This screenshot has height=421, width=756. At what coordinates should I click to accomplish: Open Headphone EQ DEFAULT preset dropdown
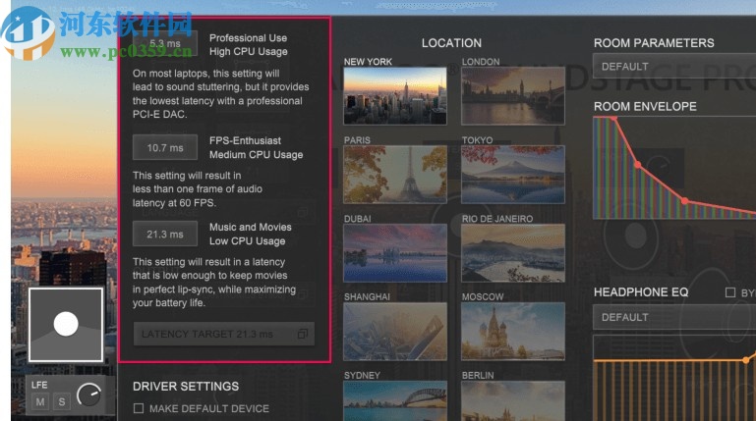674,318
